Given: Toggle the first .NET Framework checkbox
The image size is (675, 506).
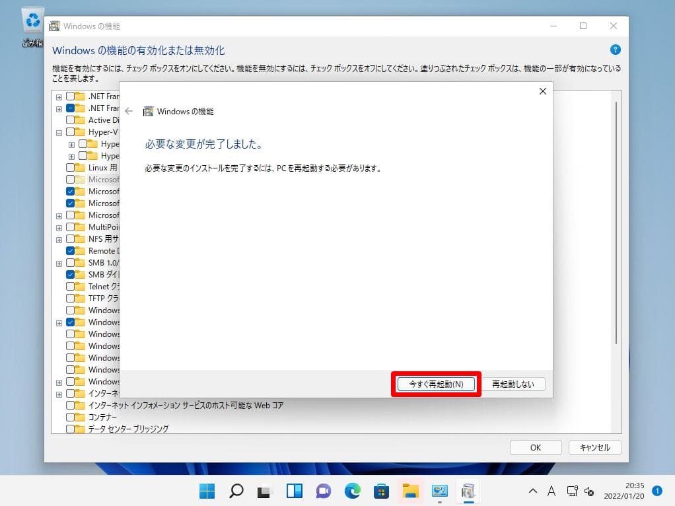Looking at the screenshot, I should 70,96.
